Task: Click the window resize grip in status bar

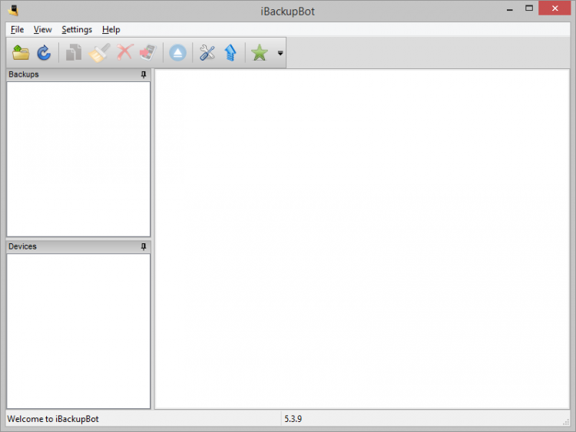Action: click(x=566, y=423)
